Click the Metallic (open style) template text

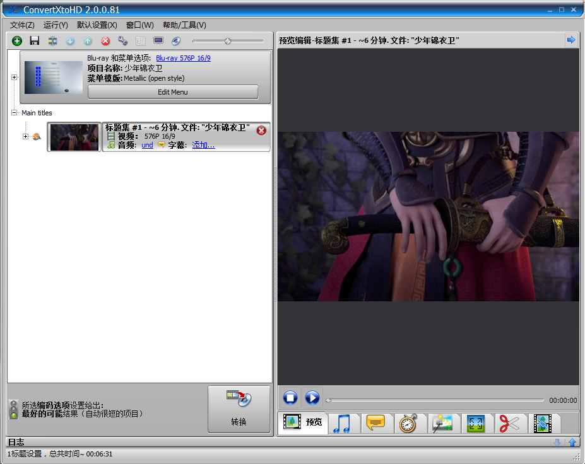[154, 78]
